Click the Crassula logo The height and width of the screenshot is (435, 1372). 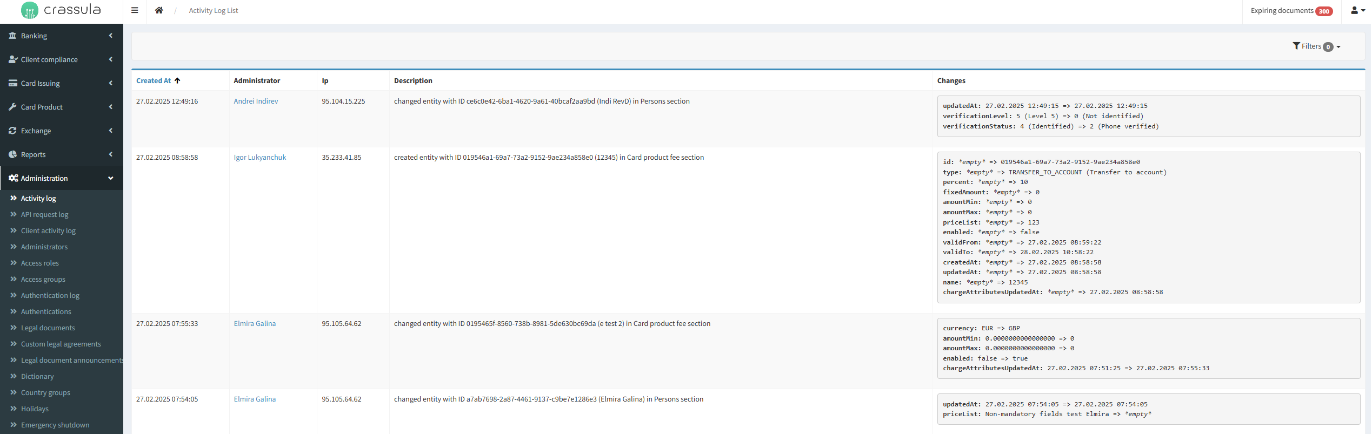pyautogui.click(x=61, y=10)
